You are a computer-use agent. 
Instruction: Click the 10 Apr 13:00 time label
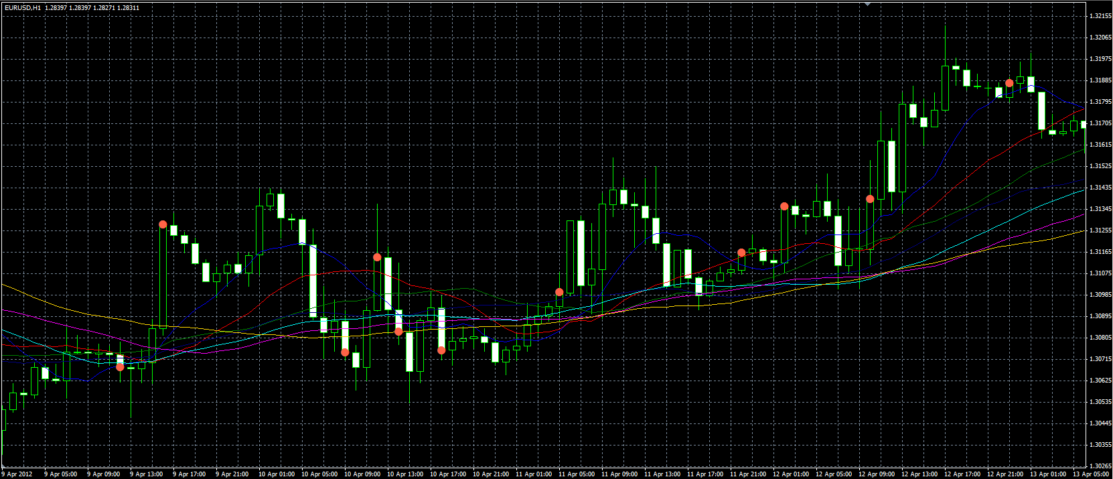(405, 474)
